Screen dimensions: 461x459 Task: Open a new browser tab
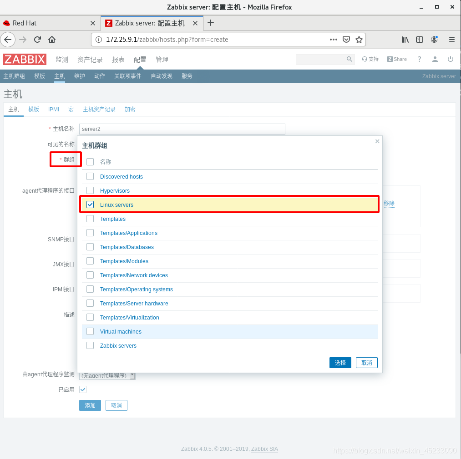(211, 23)
